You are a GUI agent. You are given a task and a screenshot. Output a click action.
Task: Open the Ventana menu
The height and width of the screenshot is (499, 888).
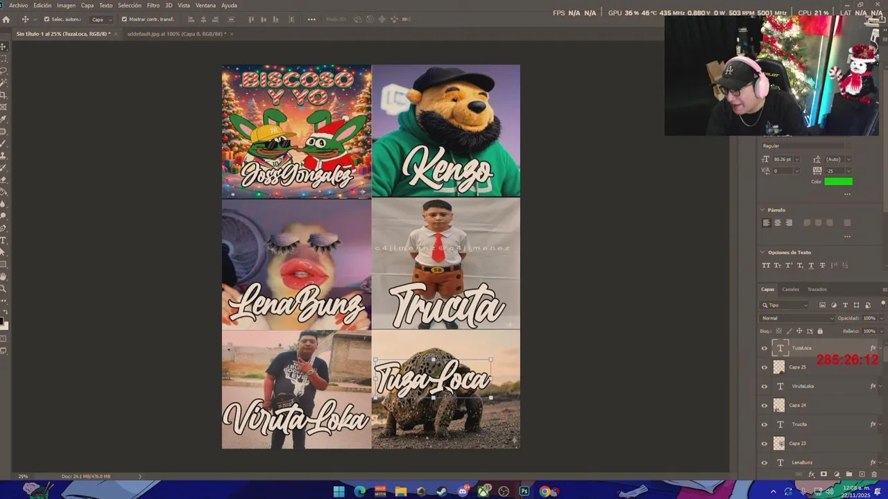(x=205, y=6)
